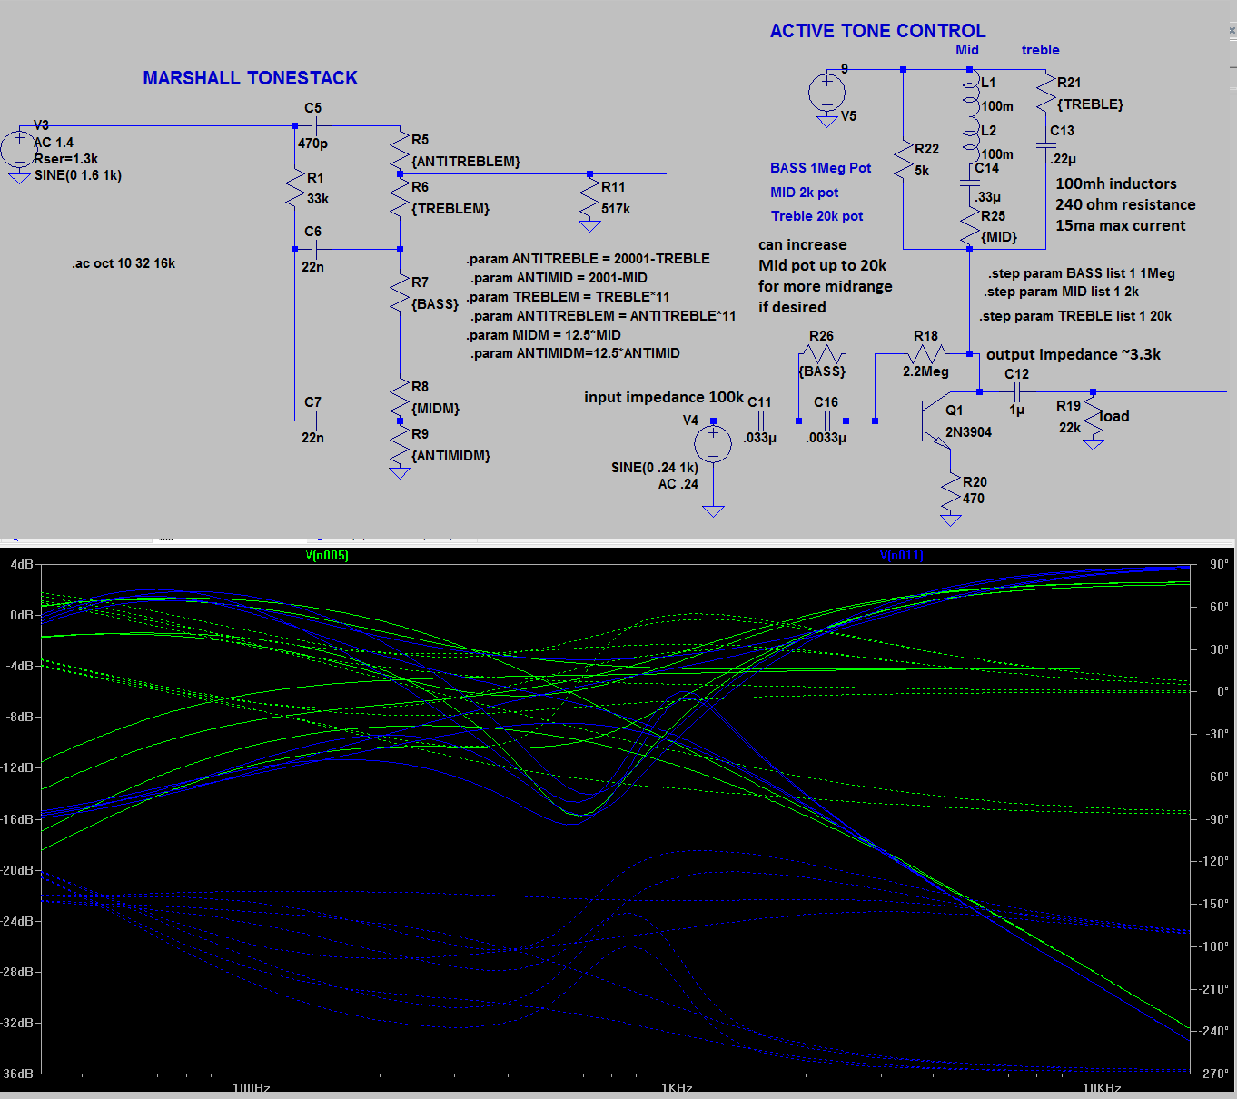Click '.param ANTITREBLEM = ANTITREBLE*11' directive
Viewport: 1237px width, 1099px height.
coord(603,316)
